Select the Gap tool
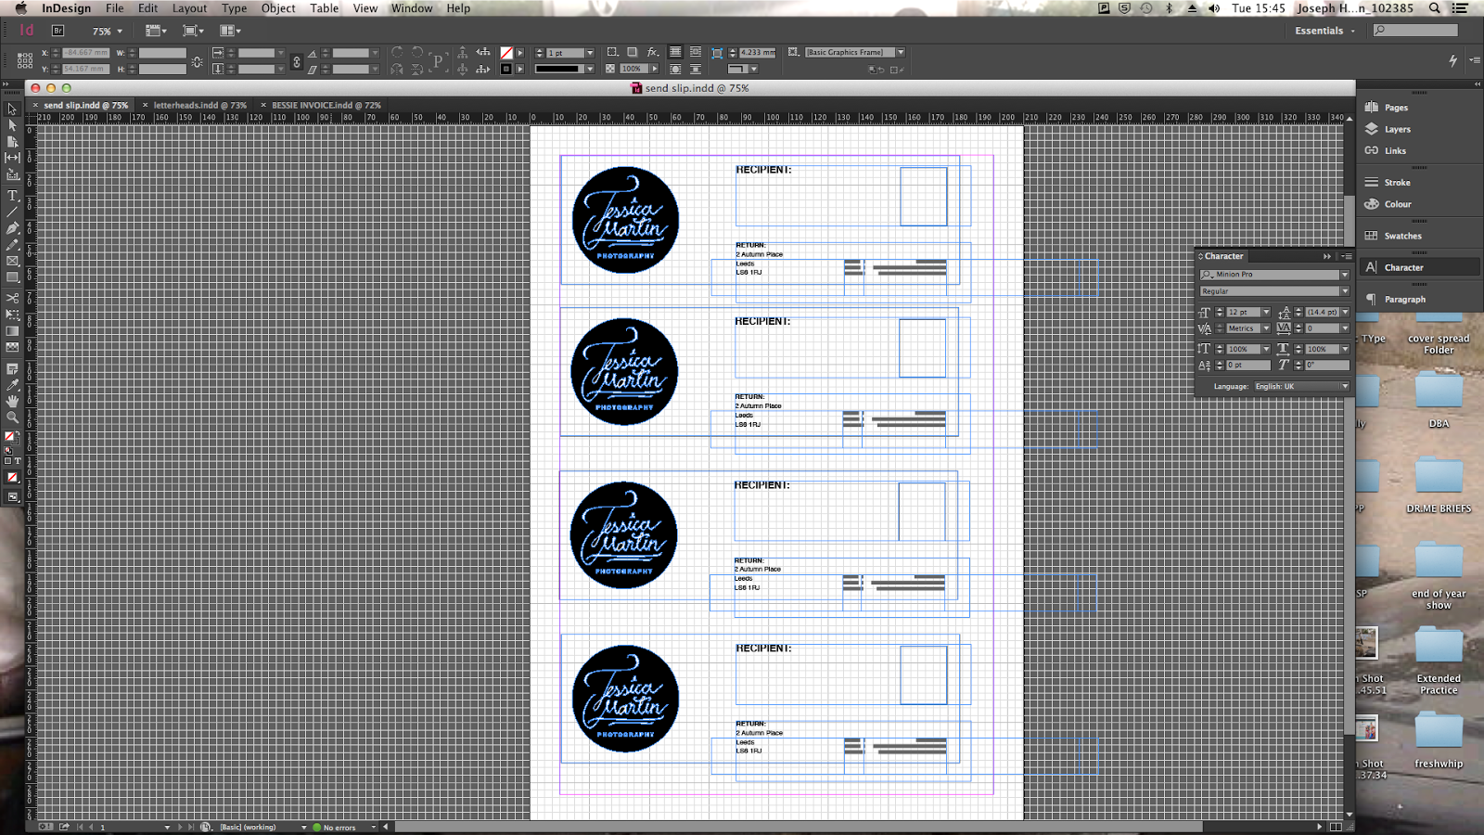This screenshot has width=1484, height=835. 12,159
